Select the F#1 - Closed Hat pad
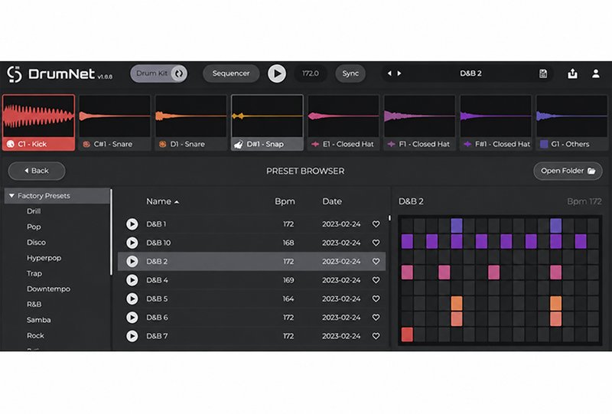Image resolution: width=612 pixels, height=414 pixels. click(496, 122)
